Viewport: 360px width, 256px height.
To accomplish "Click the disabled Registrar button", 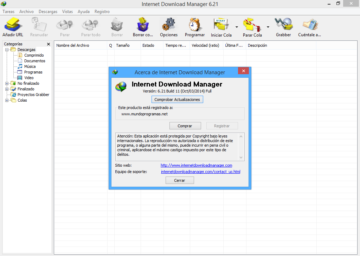I will pyautogui.click(x=222, y=126).
